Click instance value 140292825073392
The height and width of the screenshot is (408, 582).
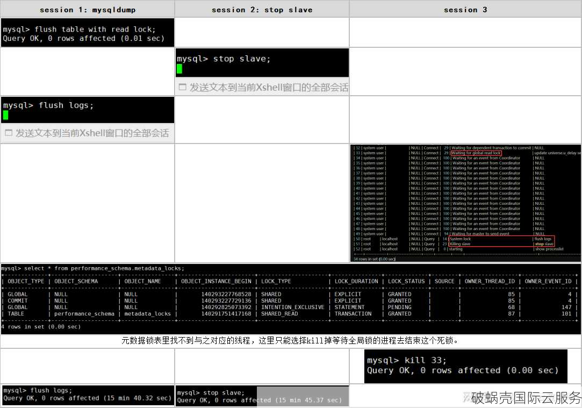coord(226,307)
